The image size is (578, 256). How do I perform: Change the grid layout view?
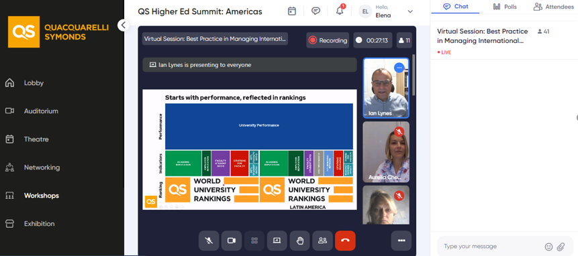point(254,241)
